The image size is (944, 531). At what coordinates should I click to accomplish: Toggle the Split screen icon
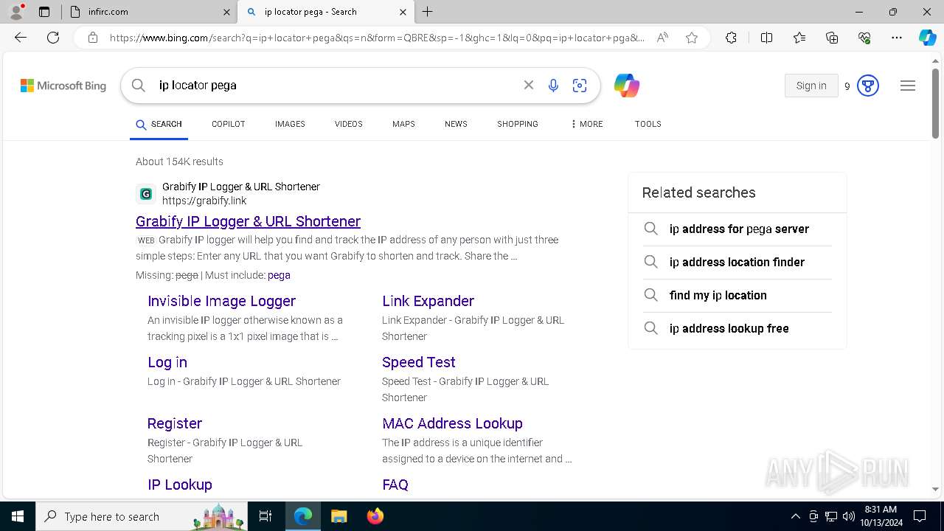766,38
